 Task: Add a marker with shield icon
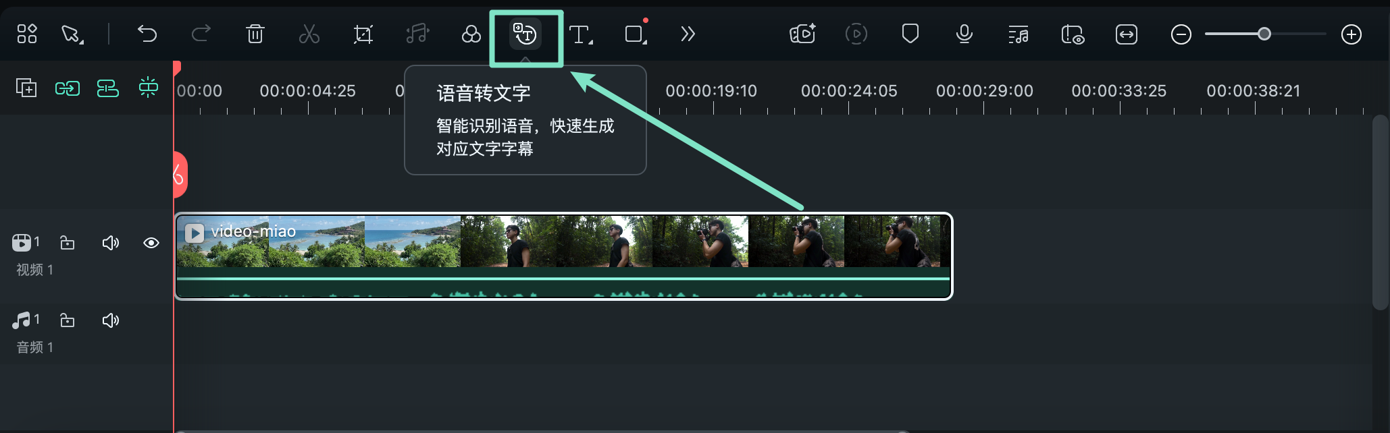910,34
